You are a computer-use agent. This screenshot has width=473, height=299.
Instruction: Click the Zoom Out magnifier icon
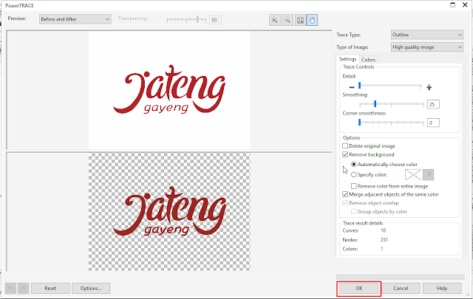tap(287, 20)
